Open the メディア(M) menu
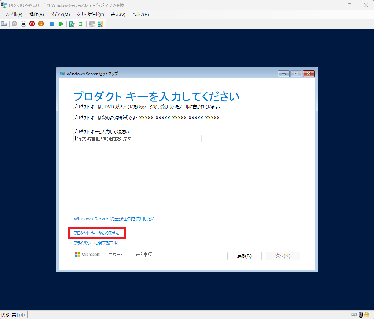This screenshot has height=319, width=374. coord(60,15)
